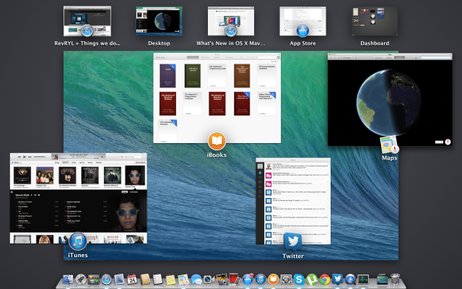Open Calendar icon showing 24 in dock

[132, 279]
